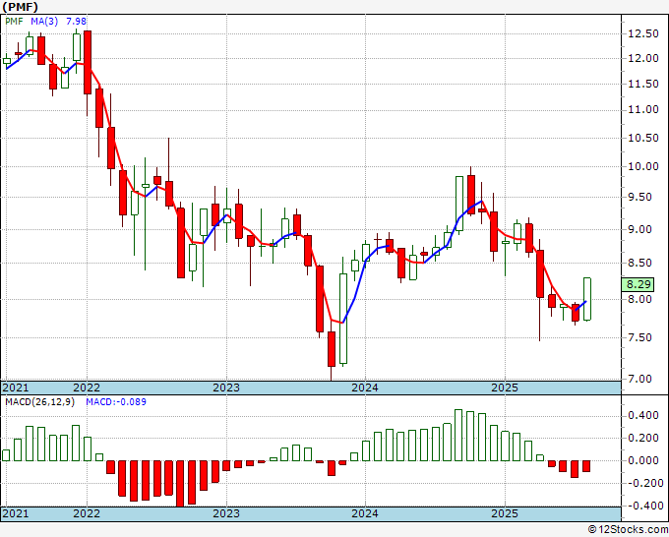
Task: Select the 2023 marker on price timeline
Action: point(226,388)
